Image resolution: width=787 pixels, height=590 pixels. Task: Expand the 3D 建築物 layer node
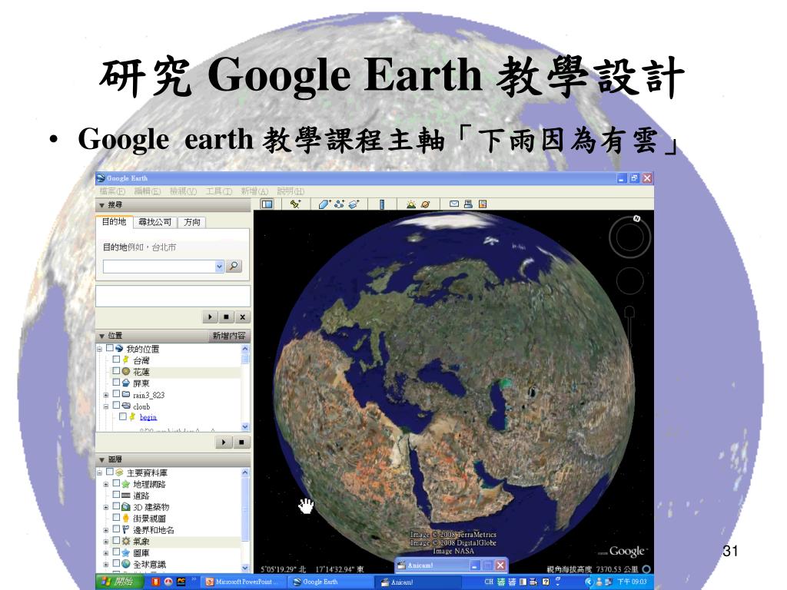[106, 507]
